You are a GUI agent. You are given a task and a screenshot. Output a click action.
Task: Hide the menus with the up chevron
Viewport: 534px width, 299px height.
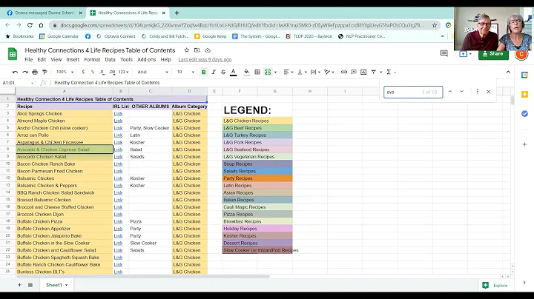(x=508, y=72)
